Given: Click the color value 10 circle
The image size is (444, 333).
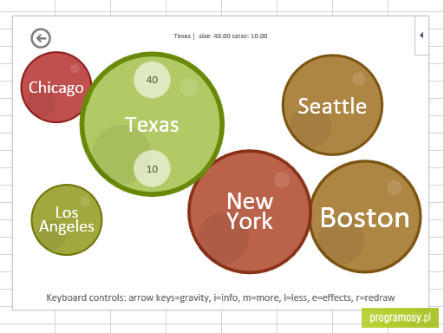Looking at the screenshot, I should pyautogui.click(x=152, y=169).
